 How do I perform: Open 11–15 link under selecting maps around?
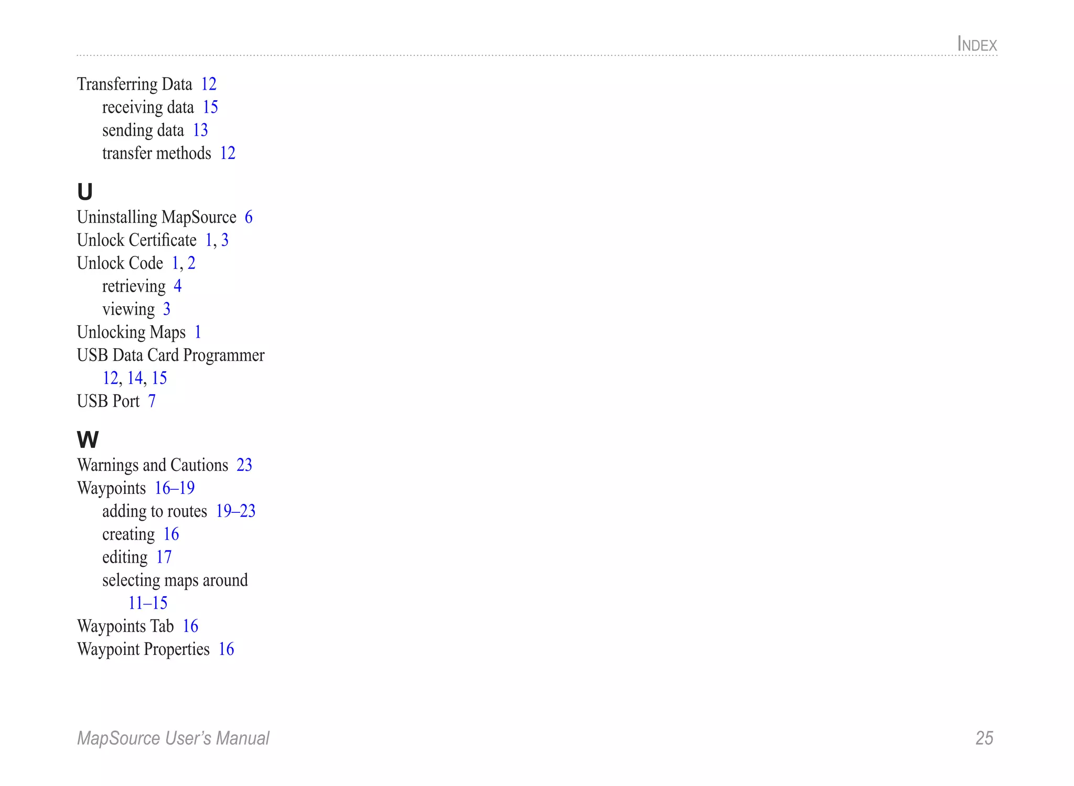point(148,604)
